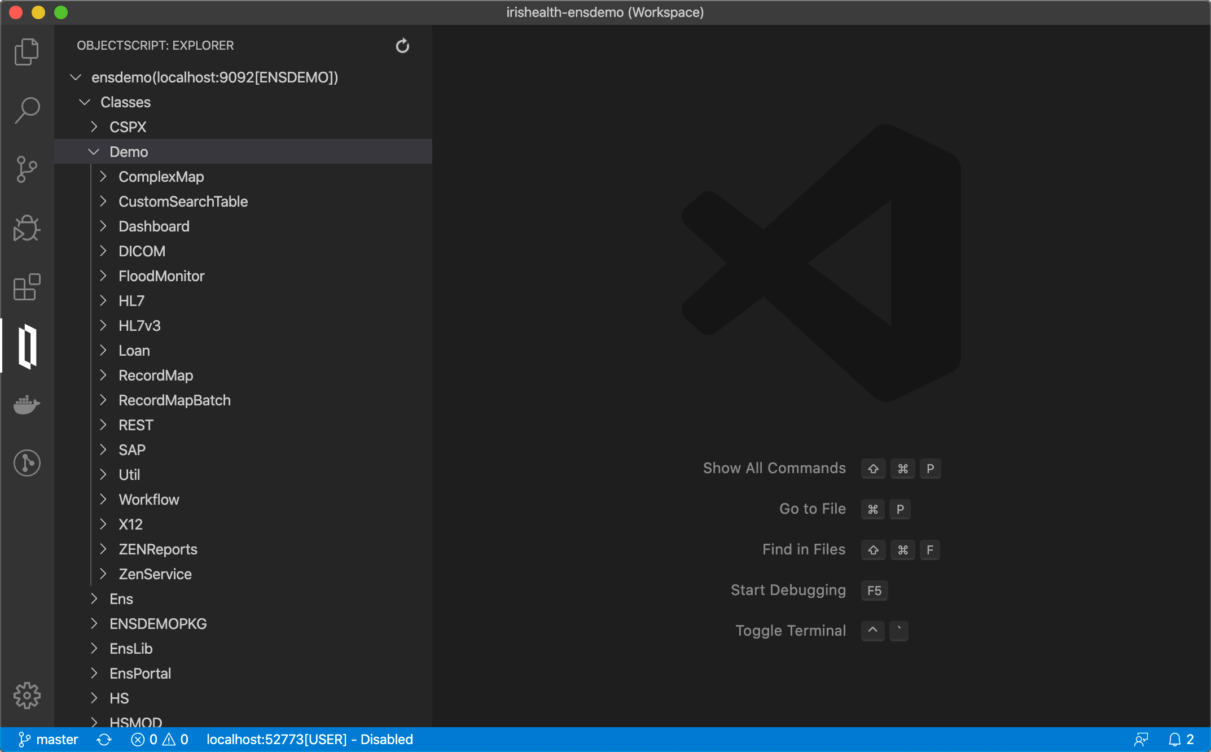The height and width of the screenshot is (752, 1211).
Task: Click the Show All Commands hint
Action: click(x=774, y=468)
